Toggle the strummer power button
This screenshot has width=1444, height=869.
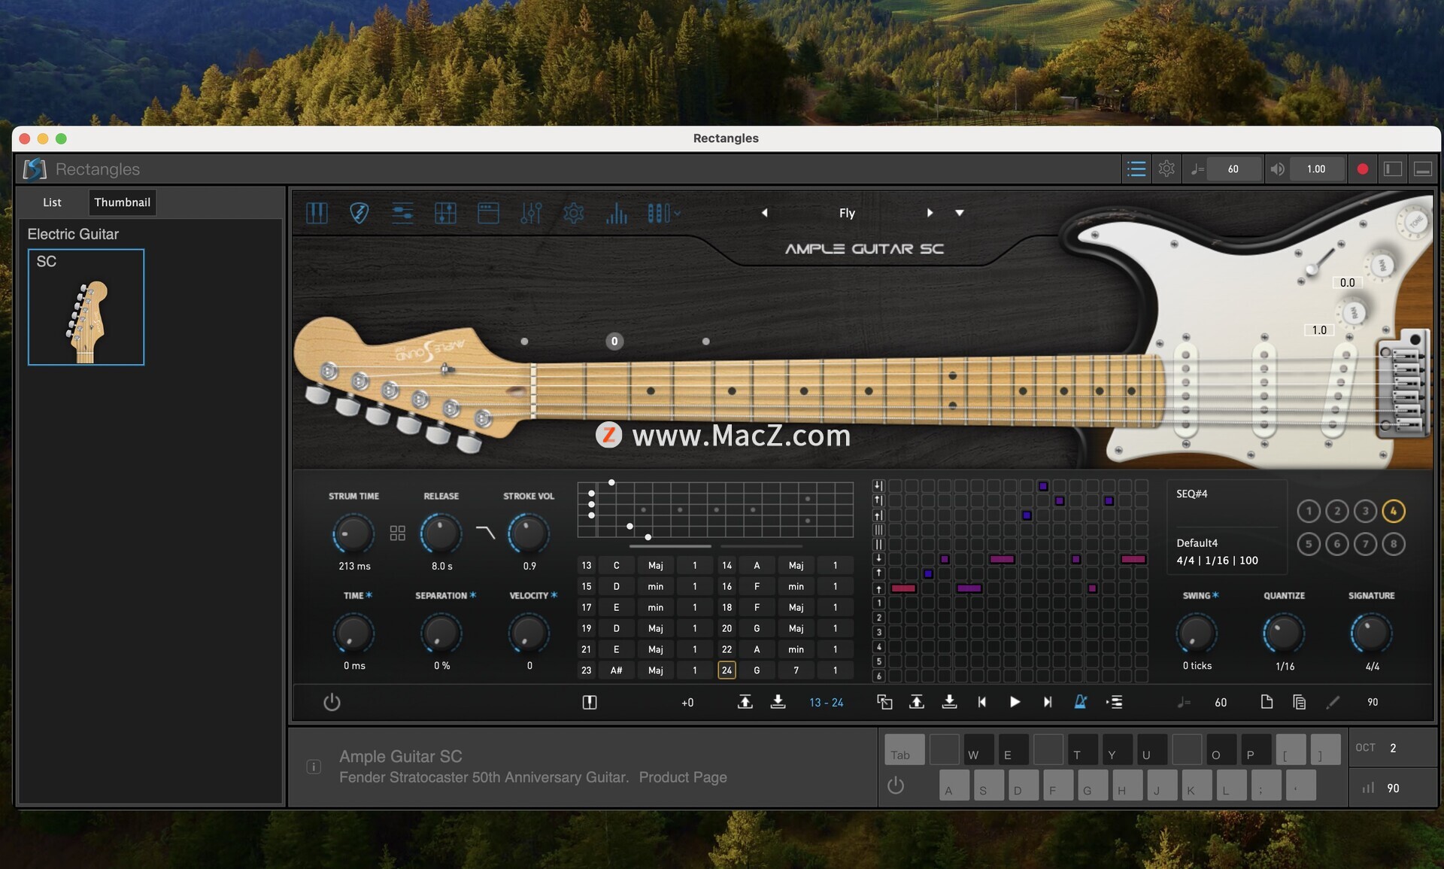pyautogui.click(x=332, y=702)
